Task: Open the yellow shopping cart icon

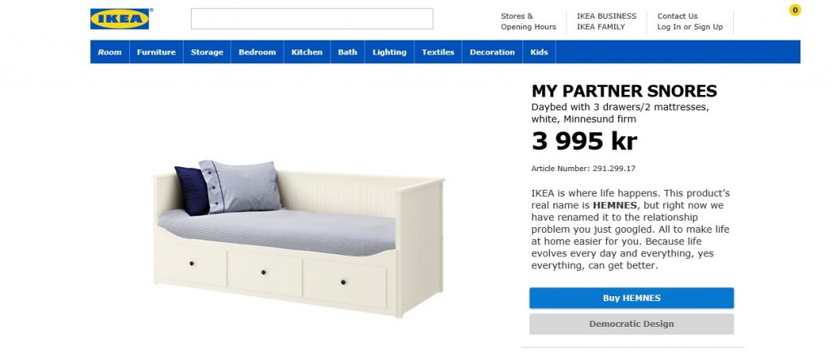Action: 795,11
